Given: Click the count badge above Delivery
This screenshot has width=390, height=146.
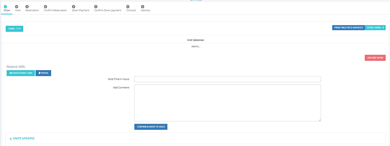Looking at the screenshot, I should [x=142, y=7].
